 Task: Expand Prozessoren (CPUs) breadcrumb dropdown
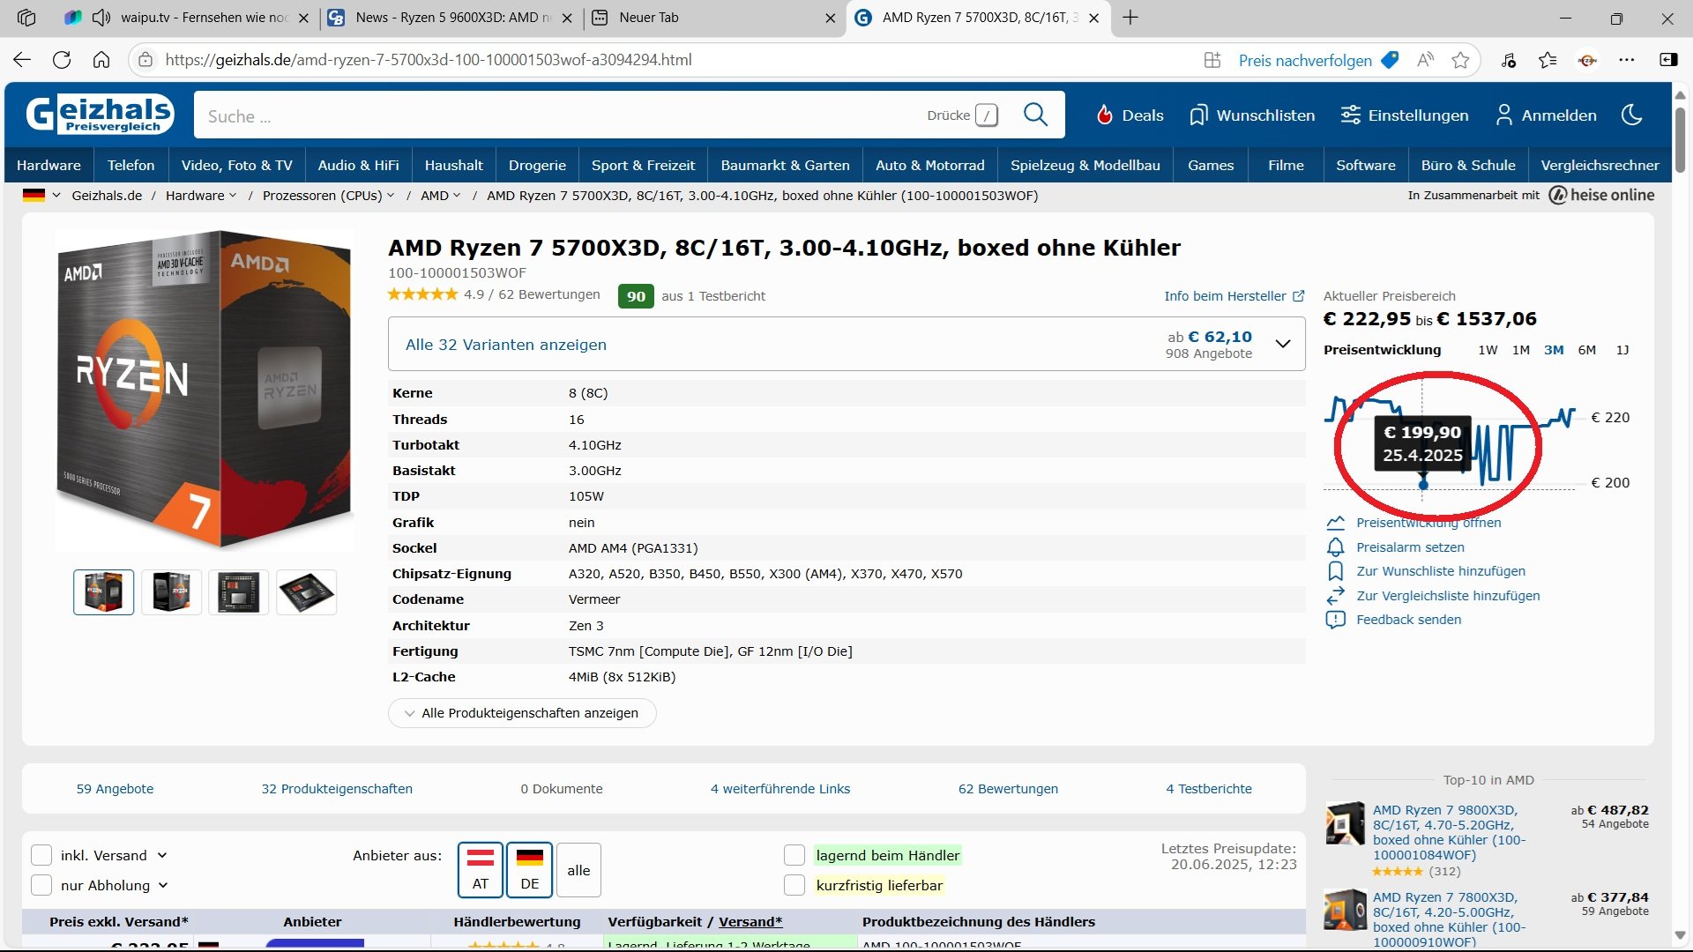(x=391, y=195)
